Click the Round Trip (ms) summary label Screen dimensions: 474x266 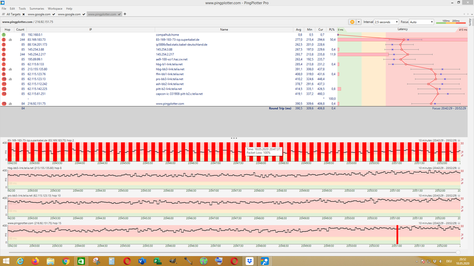tap(280, 108)
